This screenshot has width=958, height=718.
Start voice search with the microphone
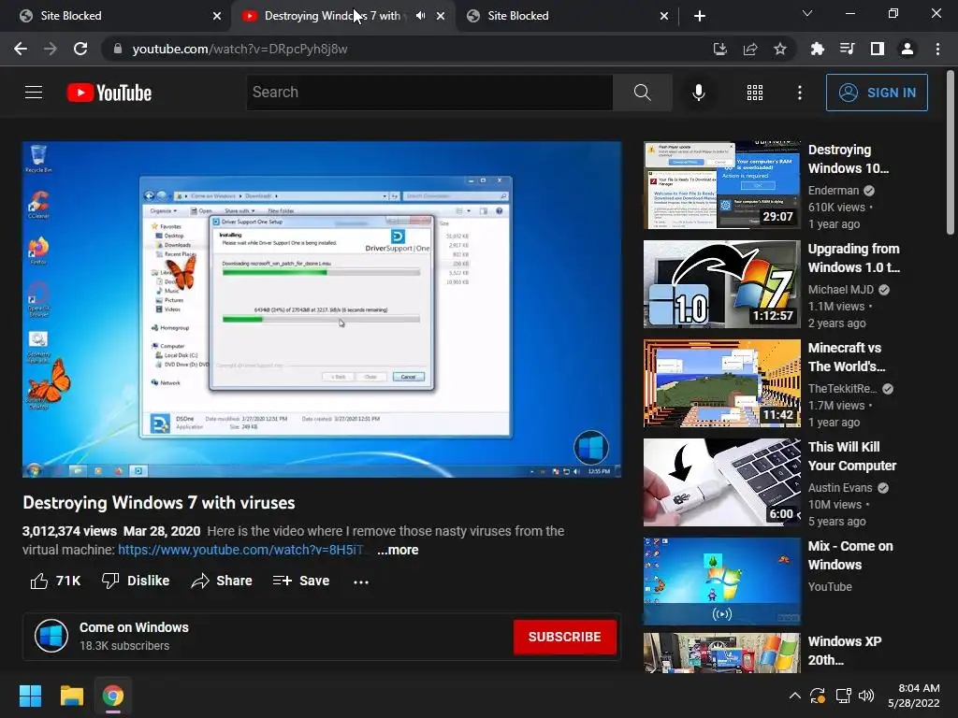tap(699, 93)
